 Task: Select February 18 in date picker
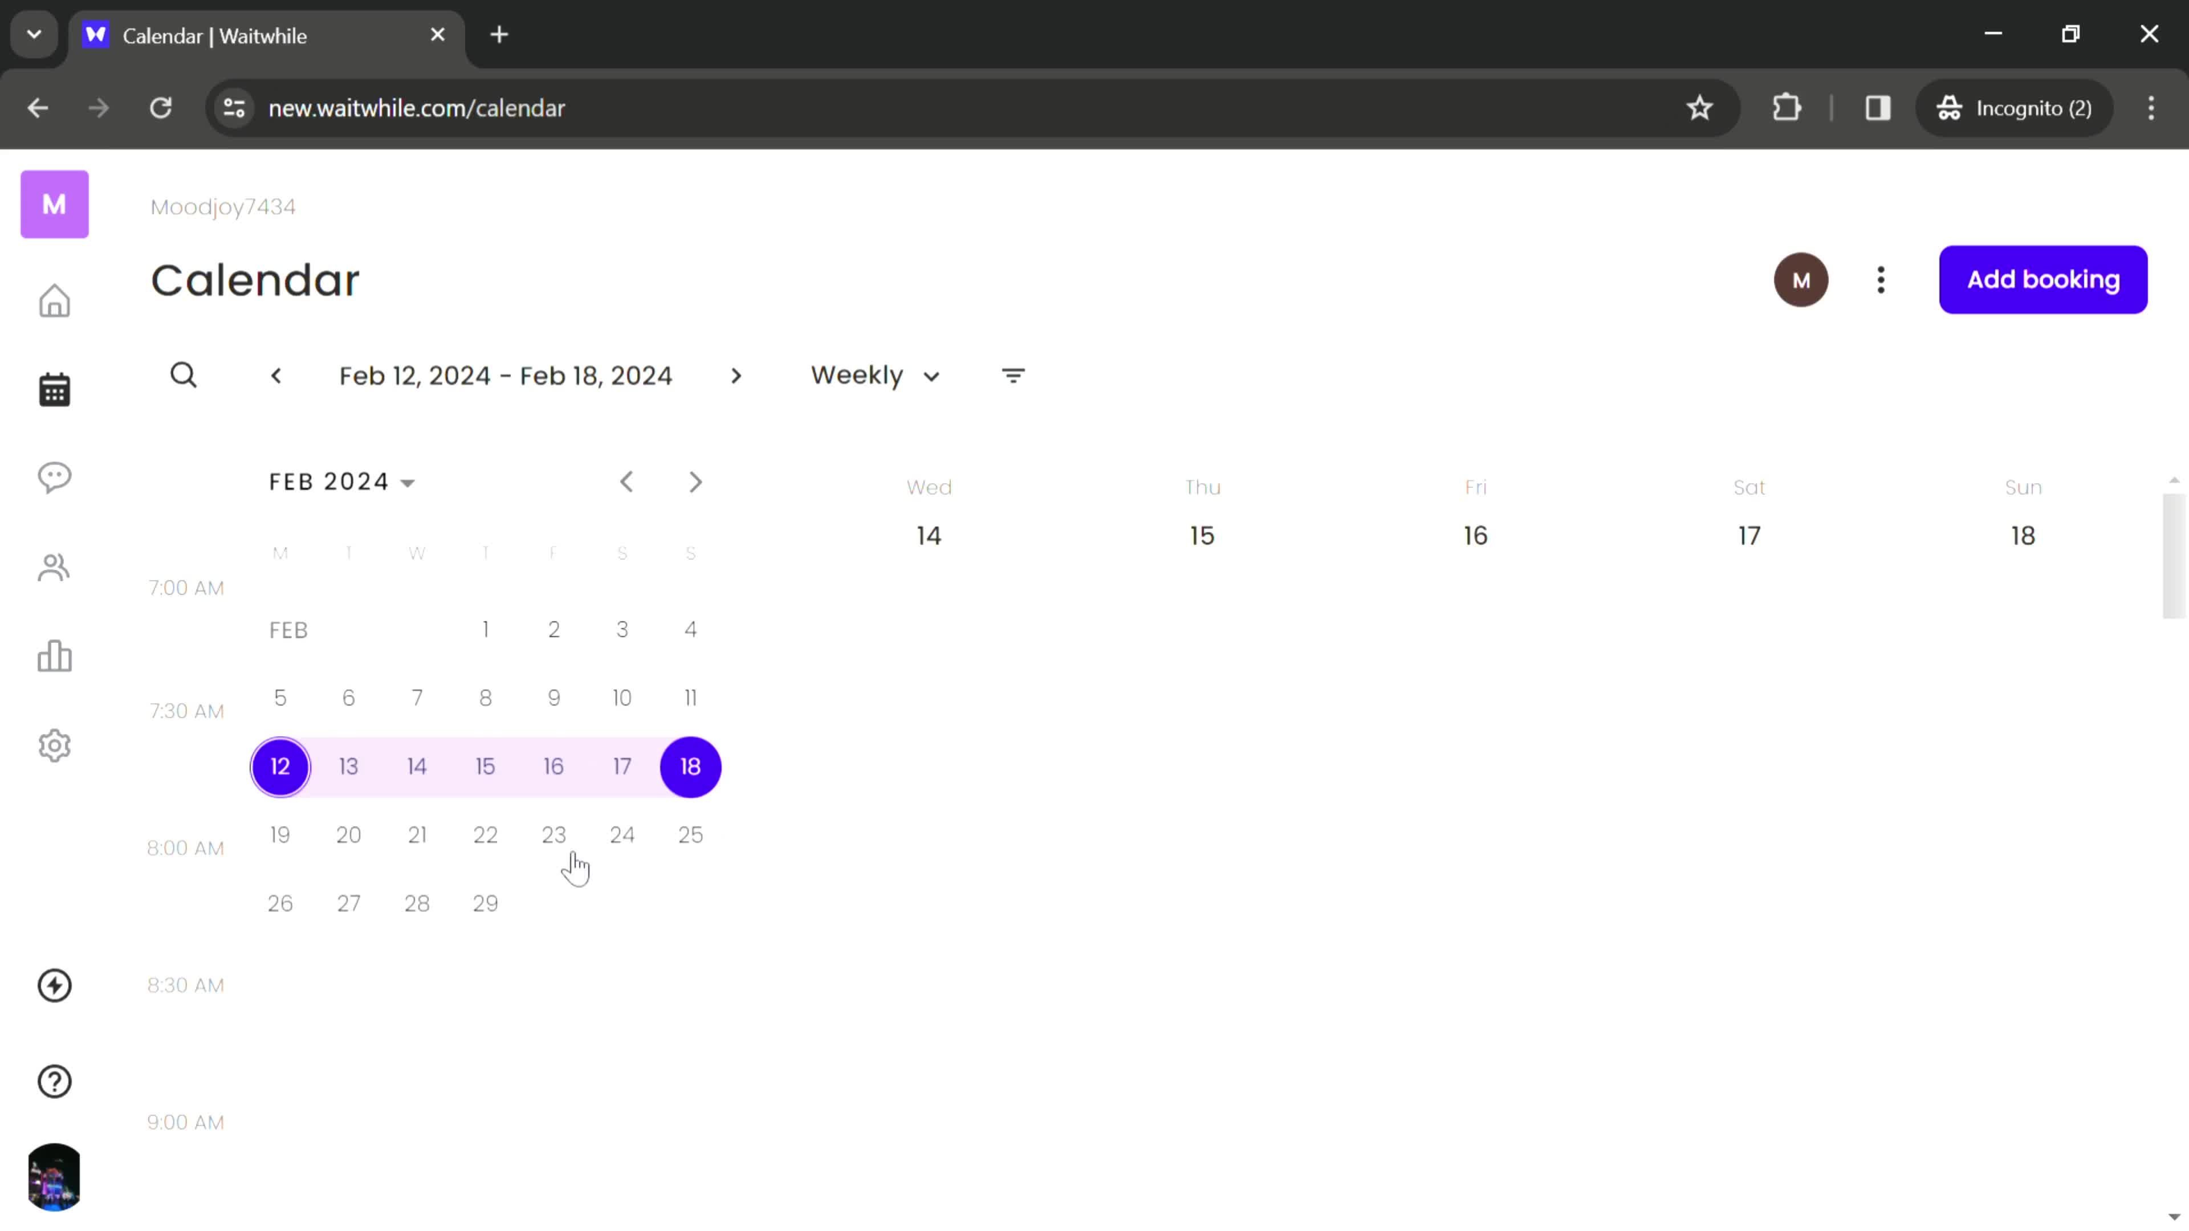click(690, 767)
